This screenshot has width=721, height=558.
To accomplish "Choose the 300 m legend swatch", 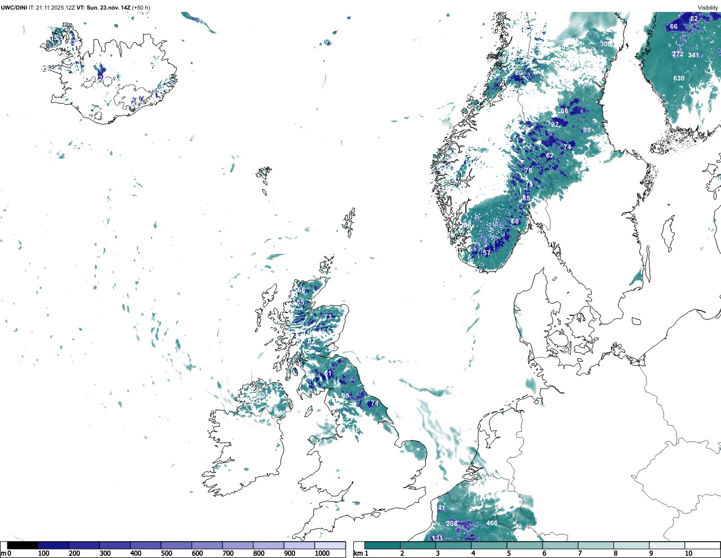I will point(115,545).
